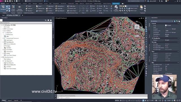This screenshot has width=181, height=102.
Task: Open Active Drawing View dropdown in Toolspace
Action: 26,23
